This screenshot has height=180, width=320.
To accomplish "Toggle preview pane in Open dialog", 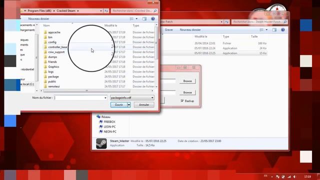I will point(144,19).
